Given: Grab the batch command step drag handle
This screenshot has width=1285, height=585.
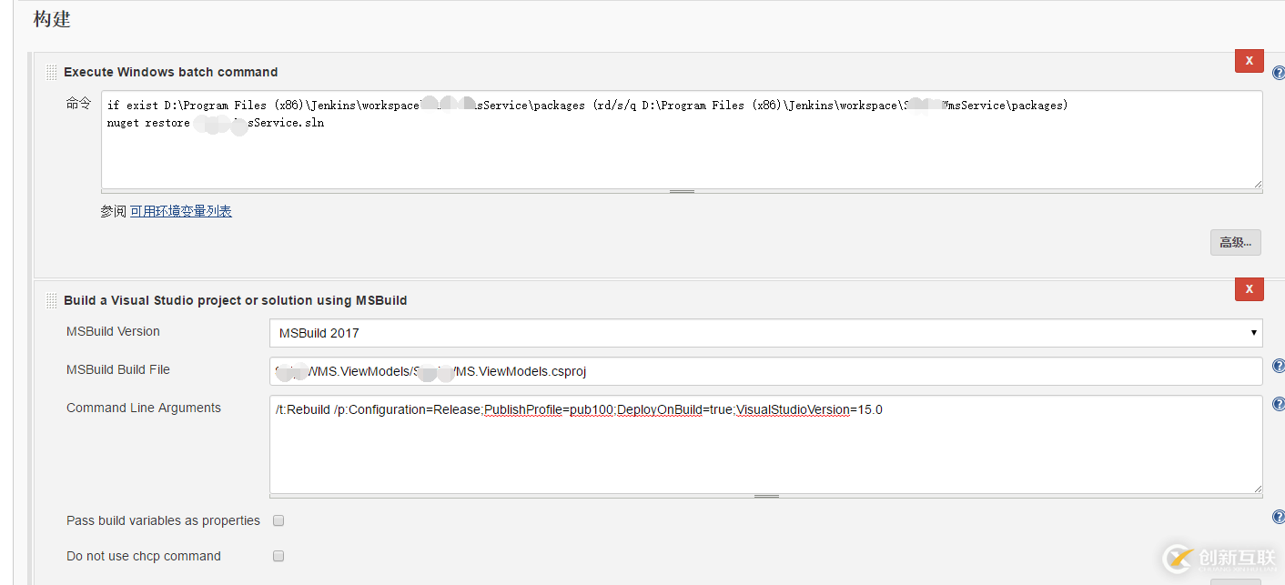Looking at the screenshot, I should point(52,72).
